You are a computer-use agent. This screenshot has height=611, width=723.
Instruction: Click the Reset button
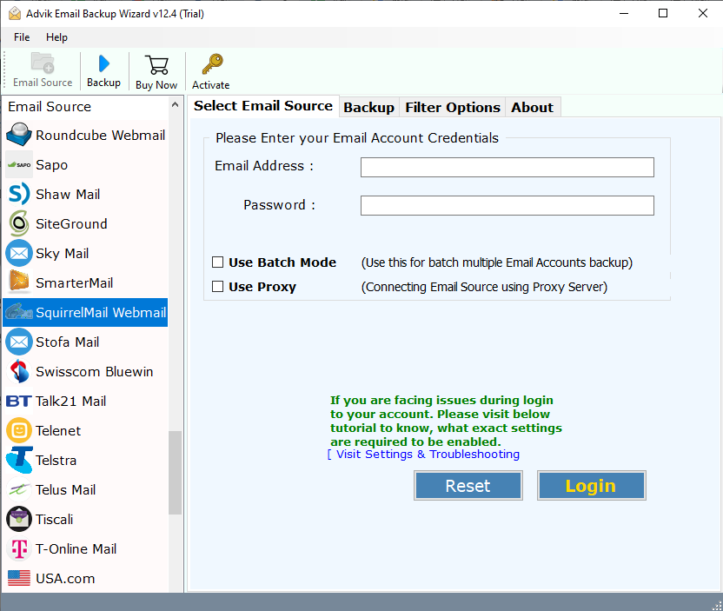(x=468, y=486)
